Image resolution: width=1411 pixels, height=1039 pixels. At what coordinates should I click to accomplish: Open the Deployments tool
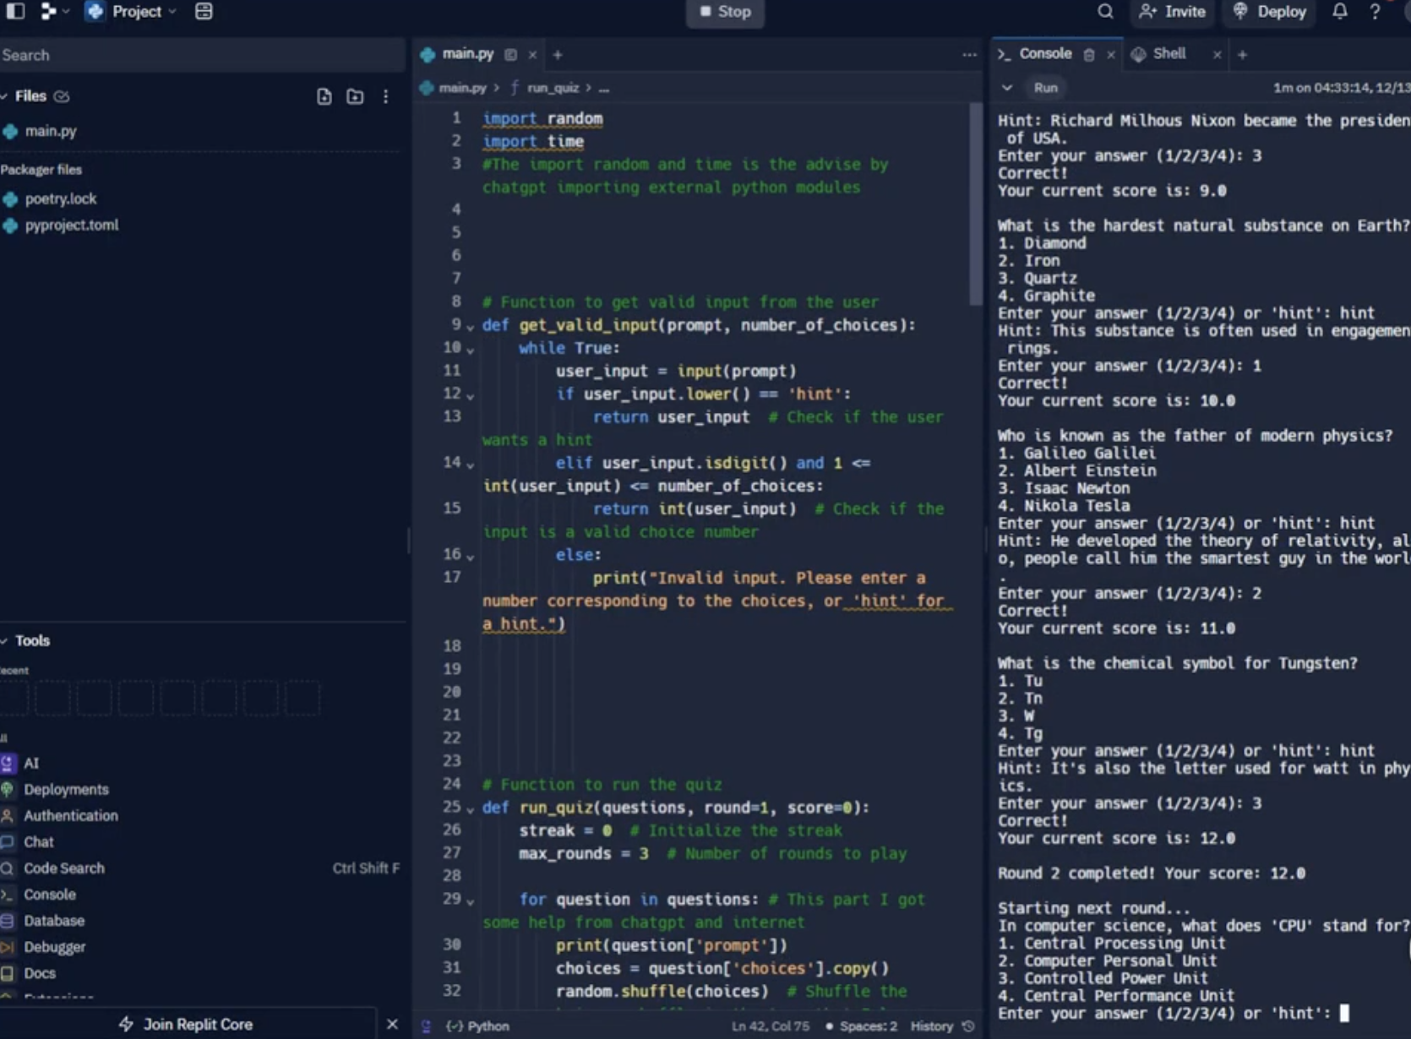[66, 789]
